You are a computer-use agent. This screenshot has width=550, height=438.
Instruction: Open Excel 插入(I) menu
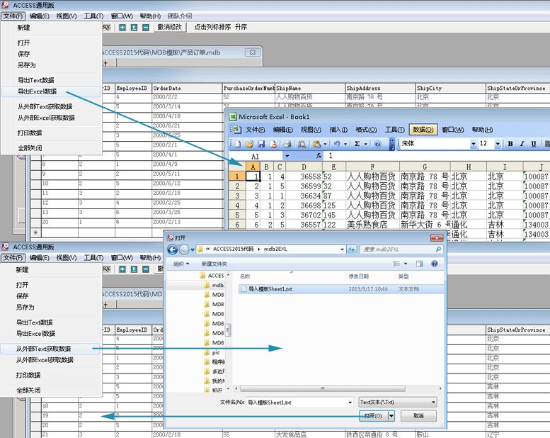tap(338, 130)
